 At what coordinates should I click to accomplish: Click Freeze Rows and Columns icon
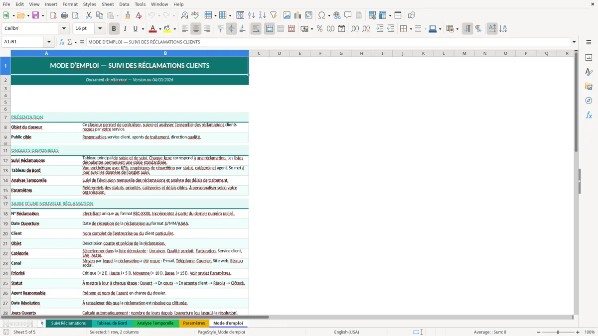[383, 15]
